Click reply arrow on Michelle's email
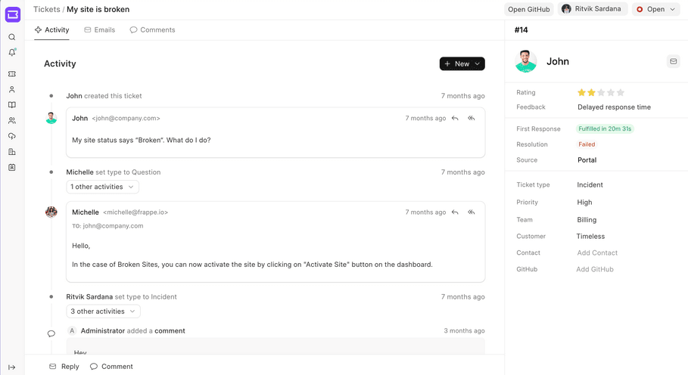 click(455, 212)
